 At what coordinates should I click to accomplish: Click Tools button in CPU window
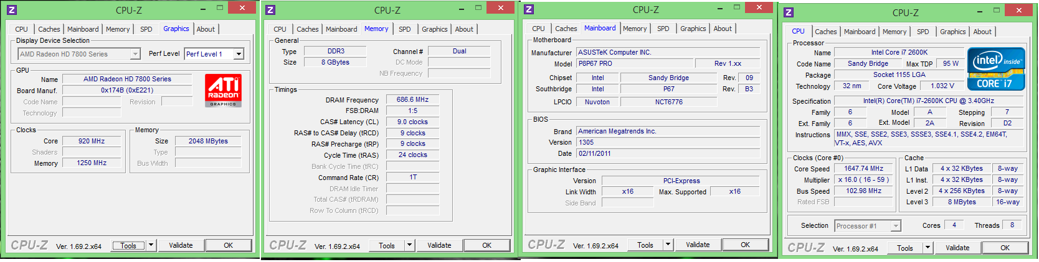pos(905,248)
